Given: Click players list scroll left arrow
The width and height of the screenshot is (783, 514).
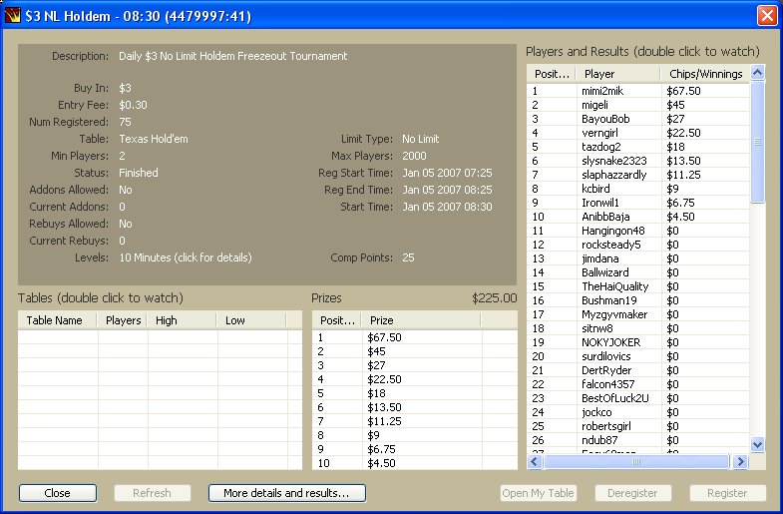Looking at the screenshot, I should tap(535, 461).
